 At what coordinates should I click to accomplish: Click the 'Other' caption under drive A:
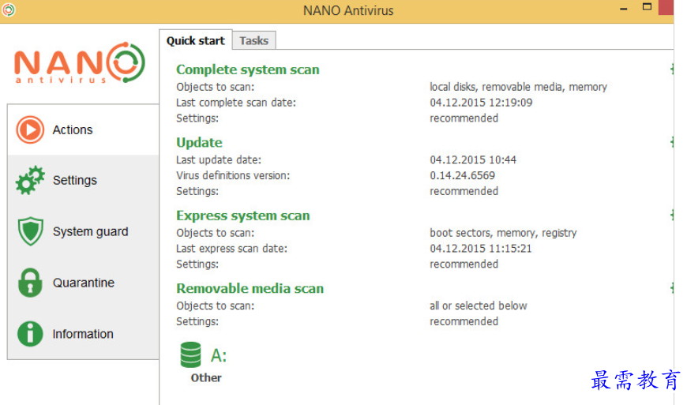(206, 378)
